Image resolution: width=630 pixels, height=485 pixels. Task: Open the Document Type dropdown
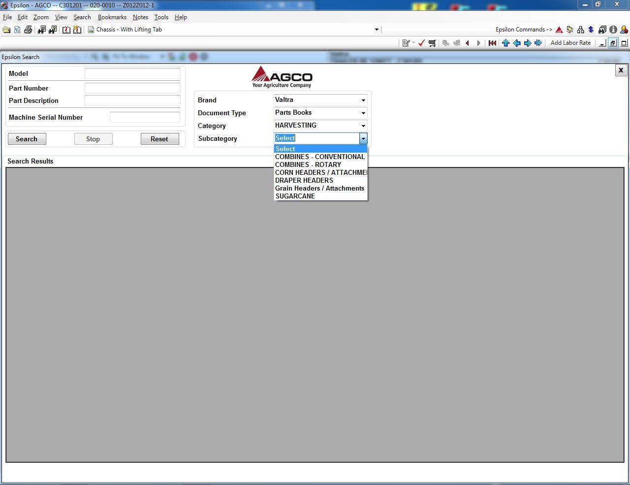pos(320,113)
